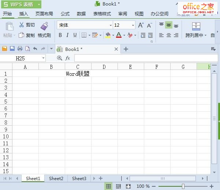Switch to 审阅 tab

123,14
